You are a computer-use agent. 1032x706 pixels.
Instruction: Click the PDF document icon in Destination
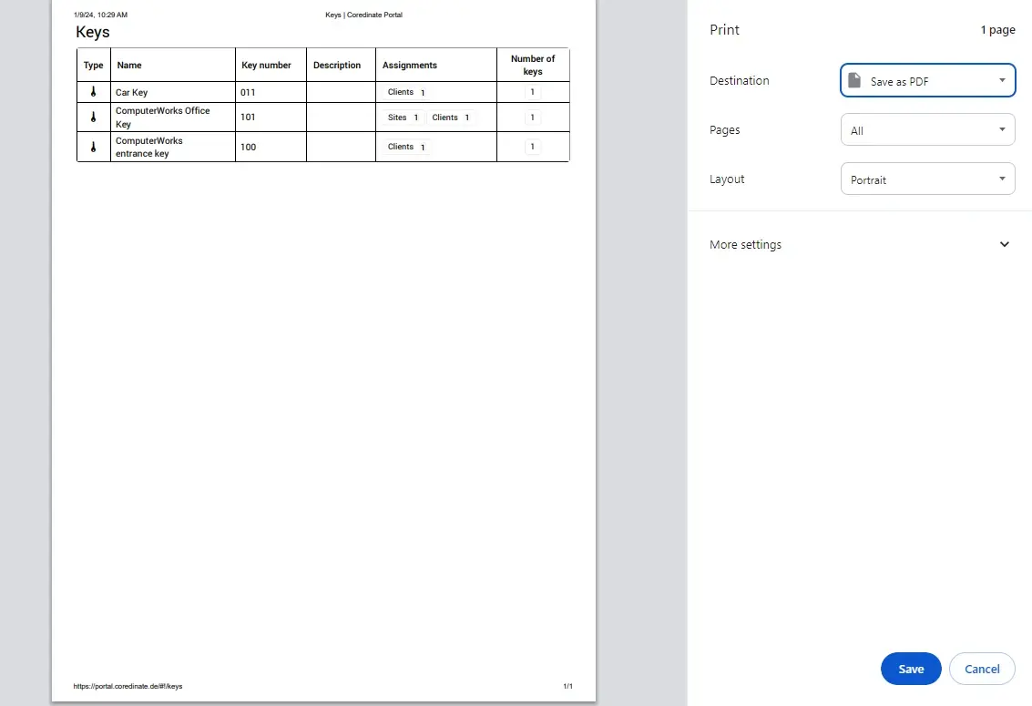pos(854,81)
